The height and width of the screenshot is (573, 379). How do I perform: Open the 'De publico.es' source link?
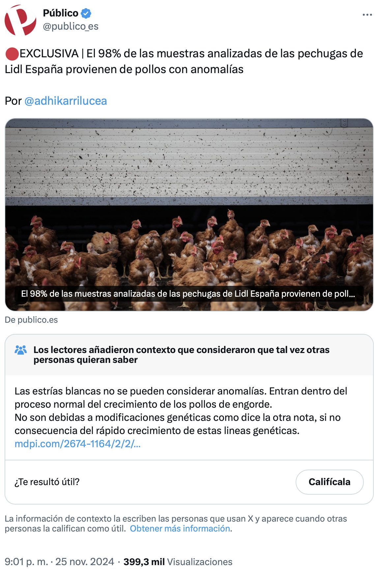click(x=31, y=320)
